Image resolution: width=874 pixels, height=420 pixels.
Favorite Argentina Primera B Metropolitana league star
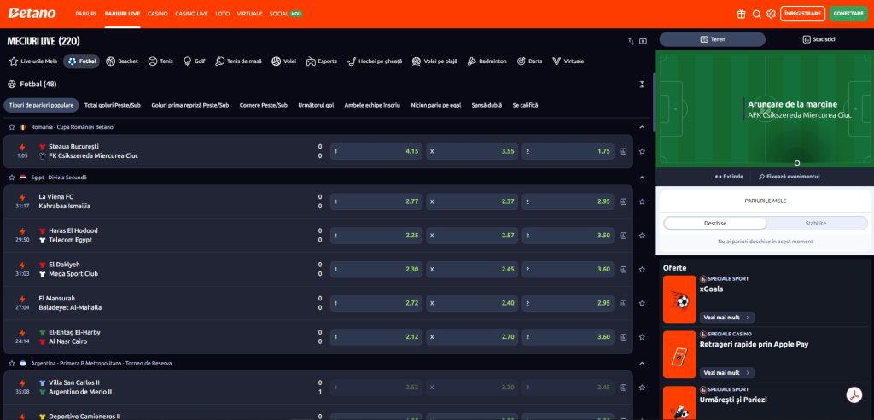click(12, 363)
